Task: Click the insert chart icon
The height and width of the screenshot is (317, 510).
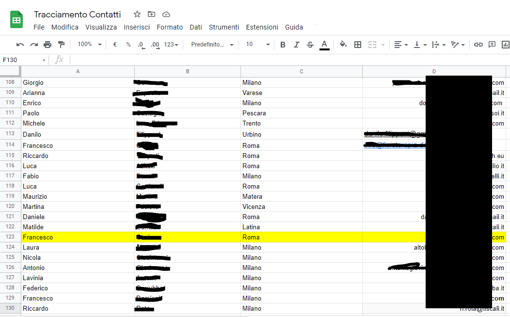Action: pyautogui.click(x=506, y=45)
